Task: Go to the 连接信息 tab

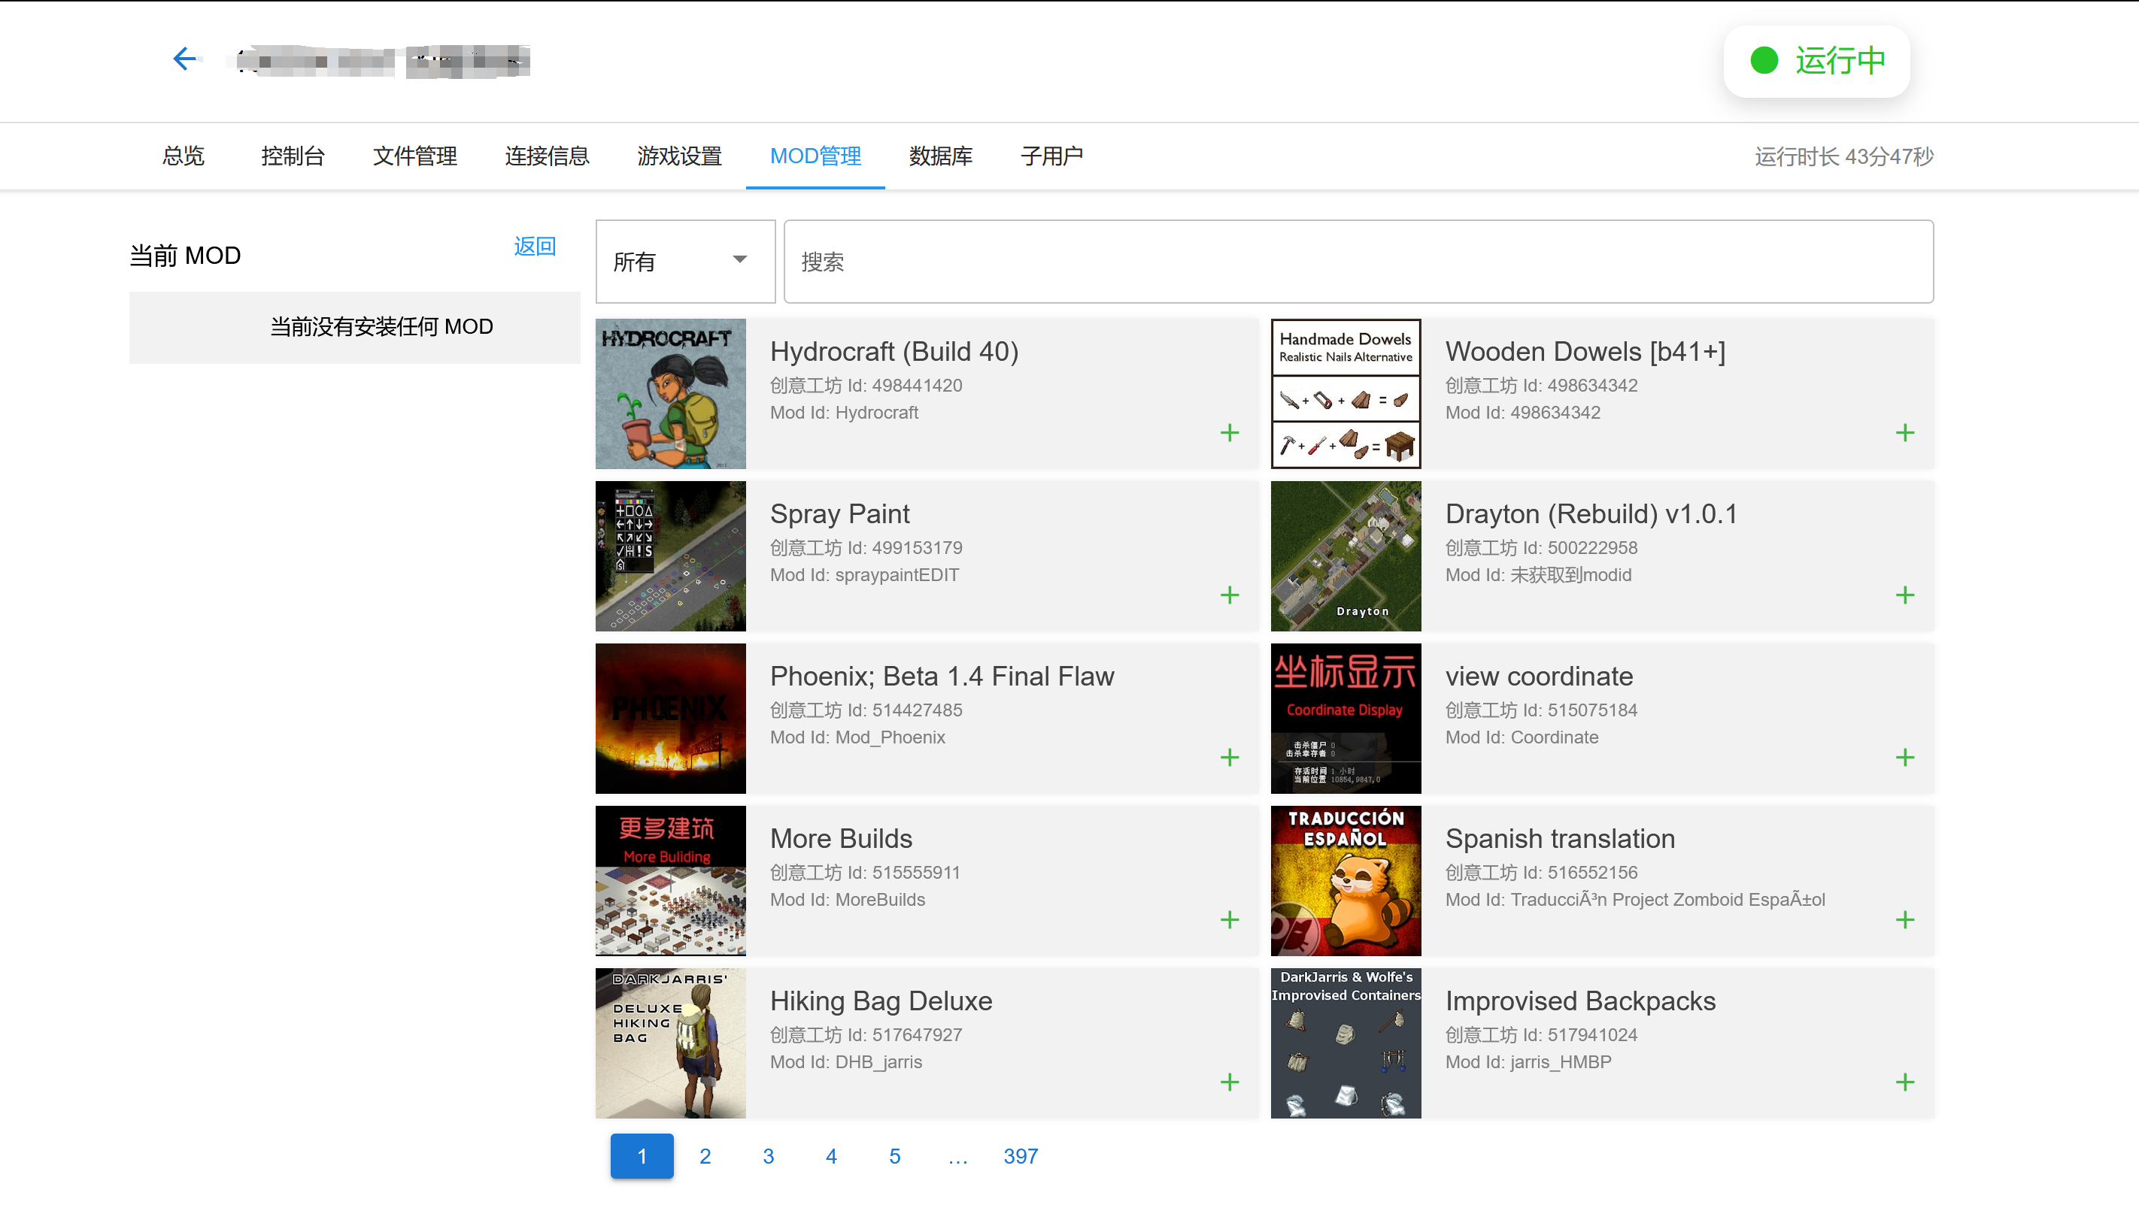Action: pos(547,156)
